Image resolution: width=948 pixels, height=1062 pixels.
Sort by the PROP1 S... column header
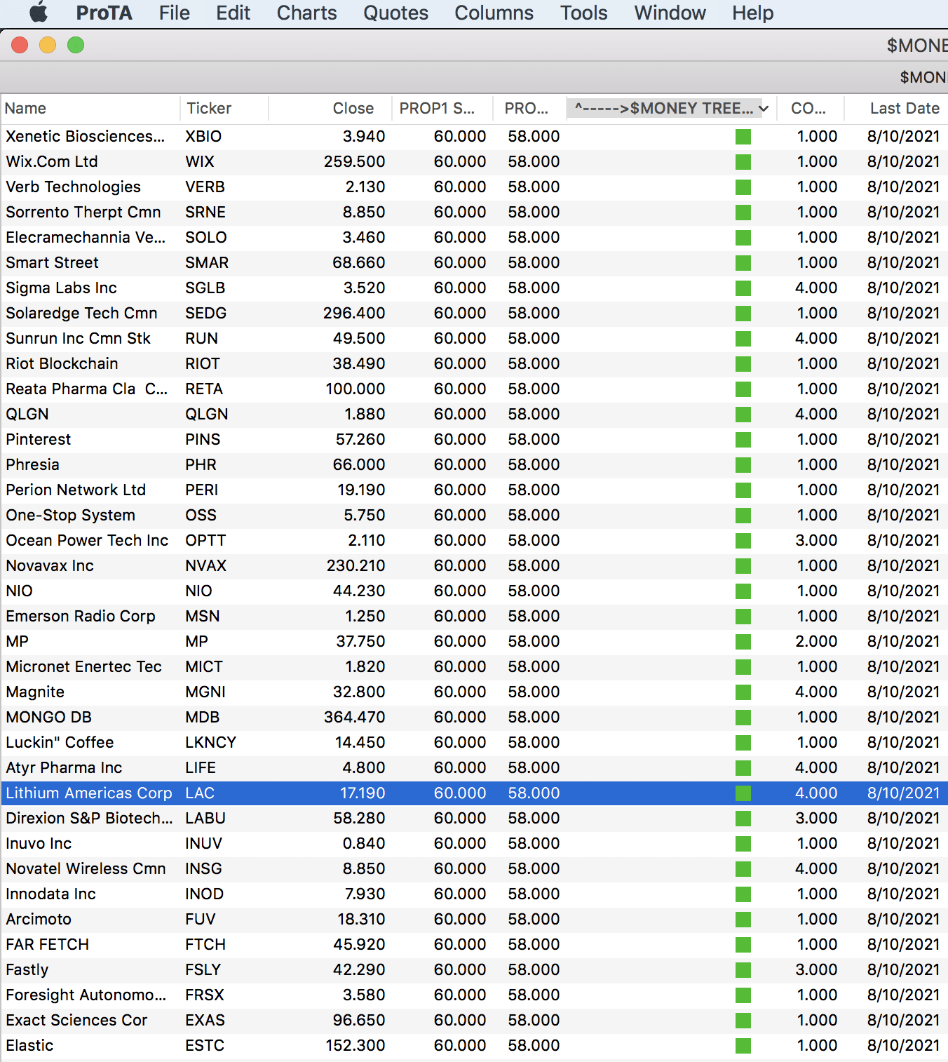(x=442, y=108)
